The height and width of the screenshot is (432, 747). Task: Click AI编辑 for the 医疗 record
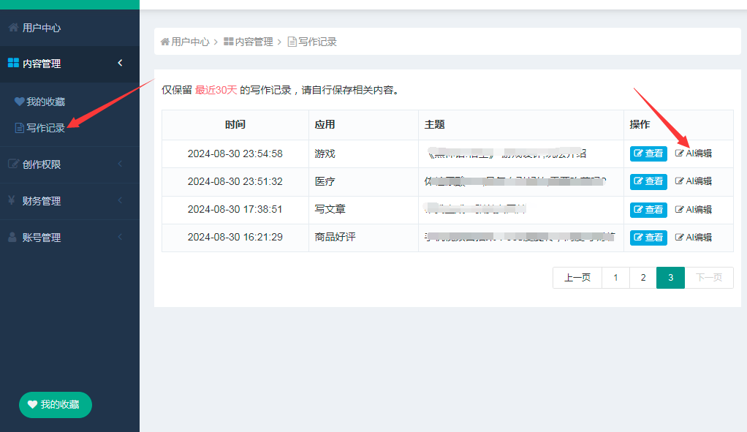pos(693,181)
